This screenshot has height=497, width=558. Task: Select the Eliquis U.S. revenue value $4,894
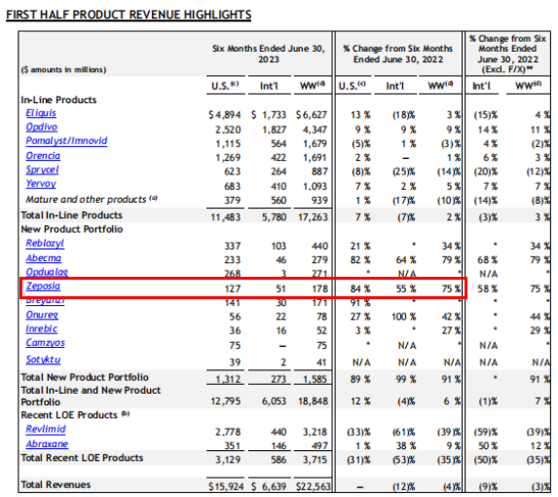pos(225,115)
